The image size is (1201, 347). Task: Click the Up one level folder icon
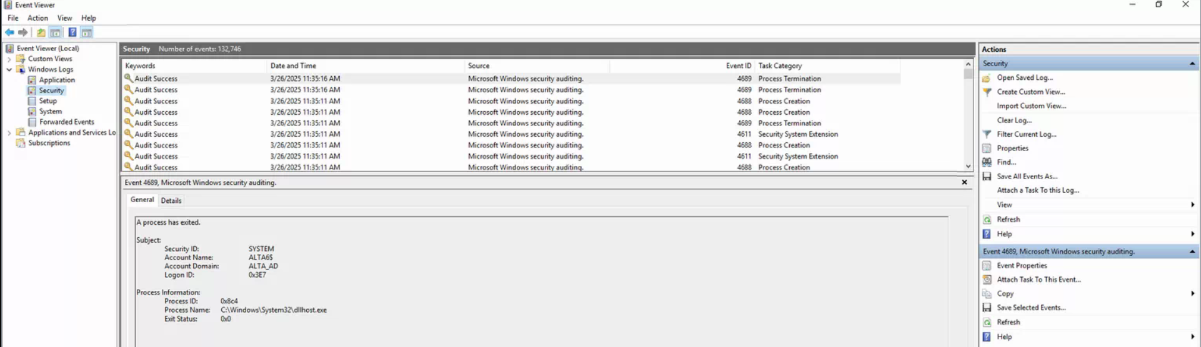click(41, 32)
